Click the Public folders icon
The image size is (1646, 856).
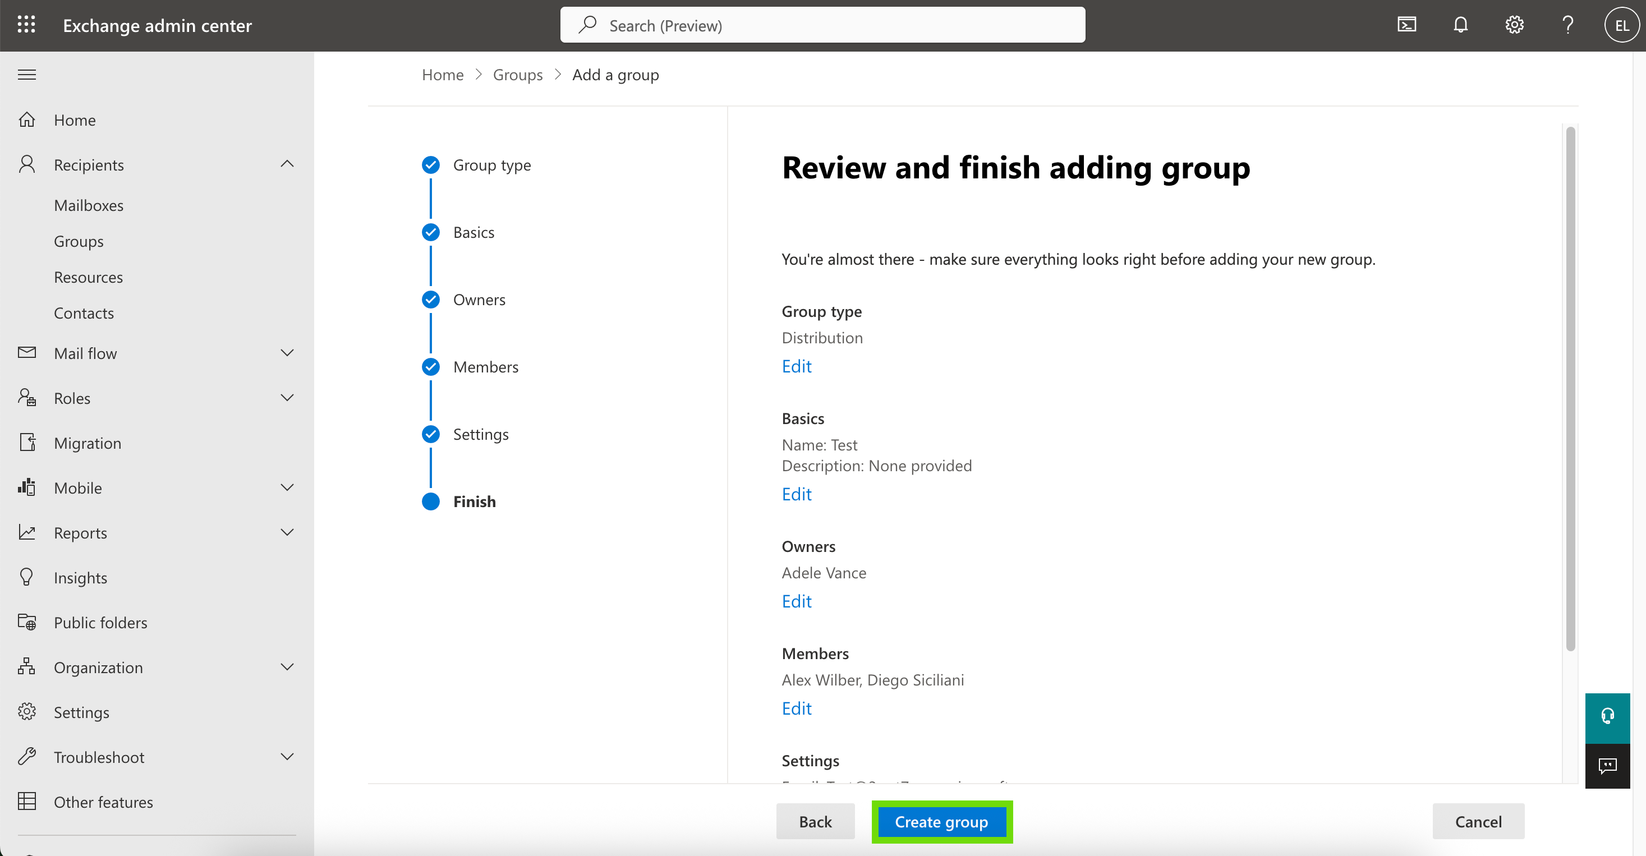pyautogui.click(x=27, y=622)
